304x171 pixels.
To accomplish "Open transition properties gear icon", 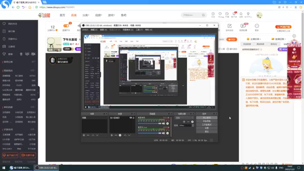I will coord(192,122).
